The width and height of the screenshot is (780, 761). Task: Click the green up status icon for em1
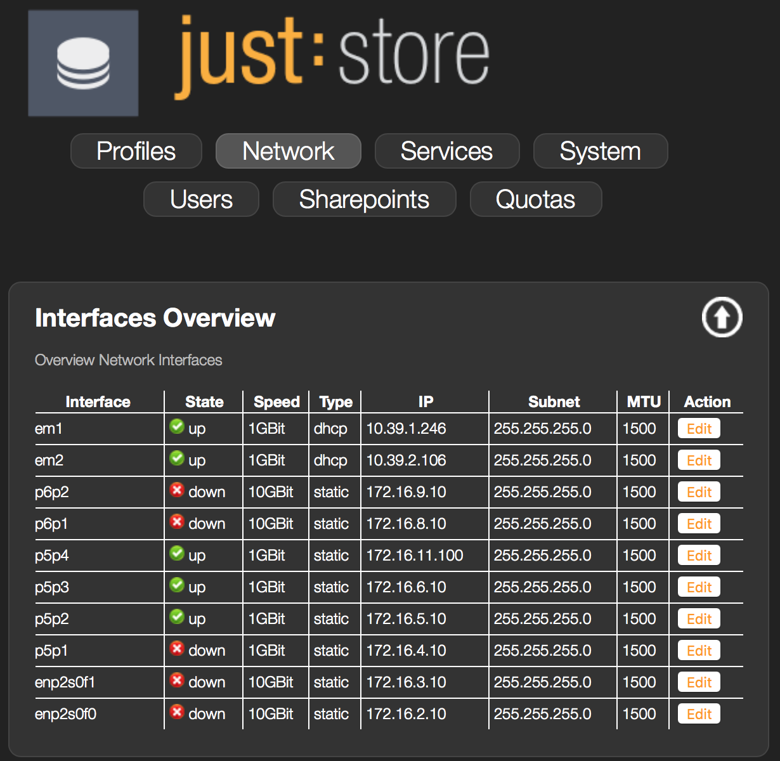coord(177,426)
